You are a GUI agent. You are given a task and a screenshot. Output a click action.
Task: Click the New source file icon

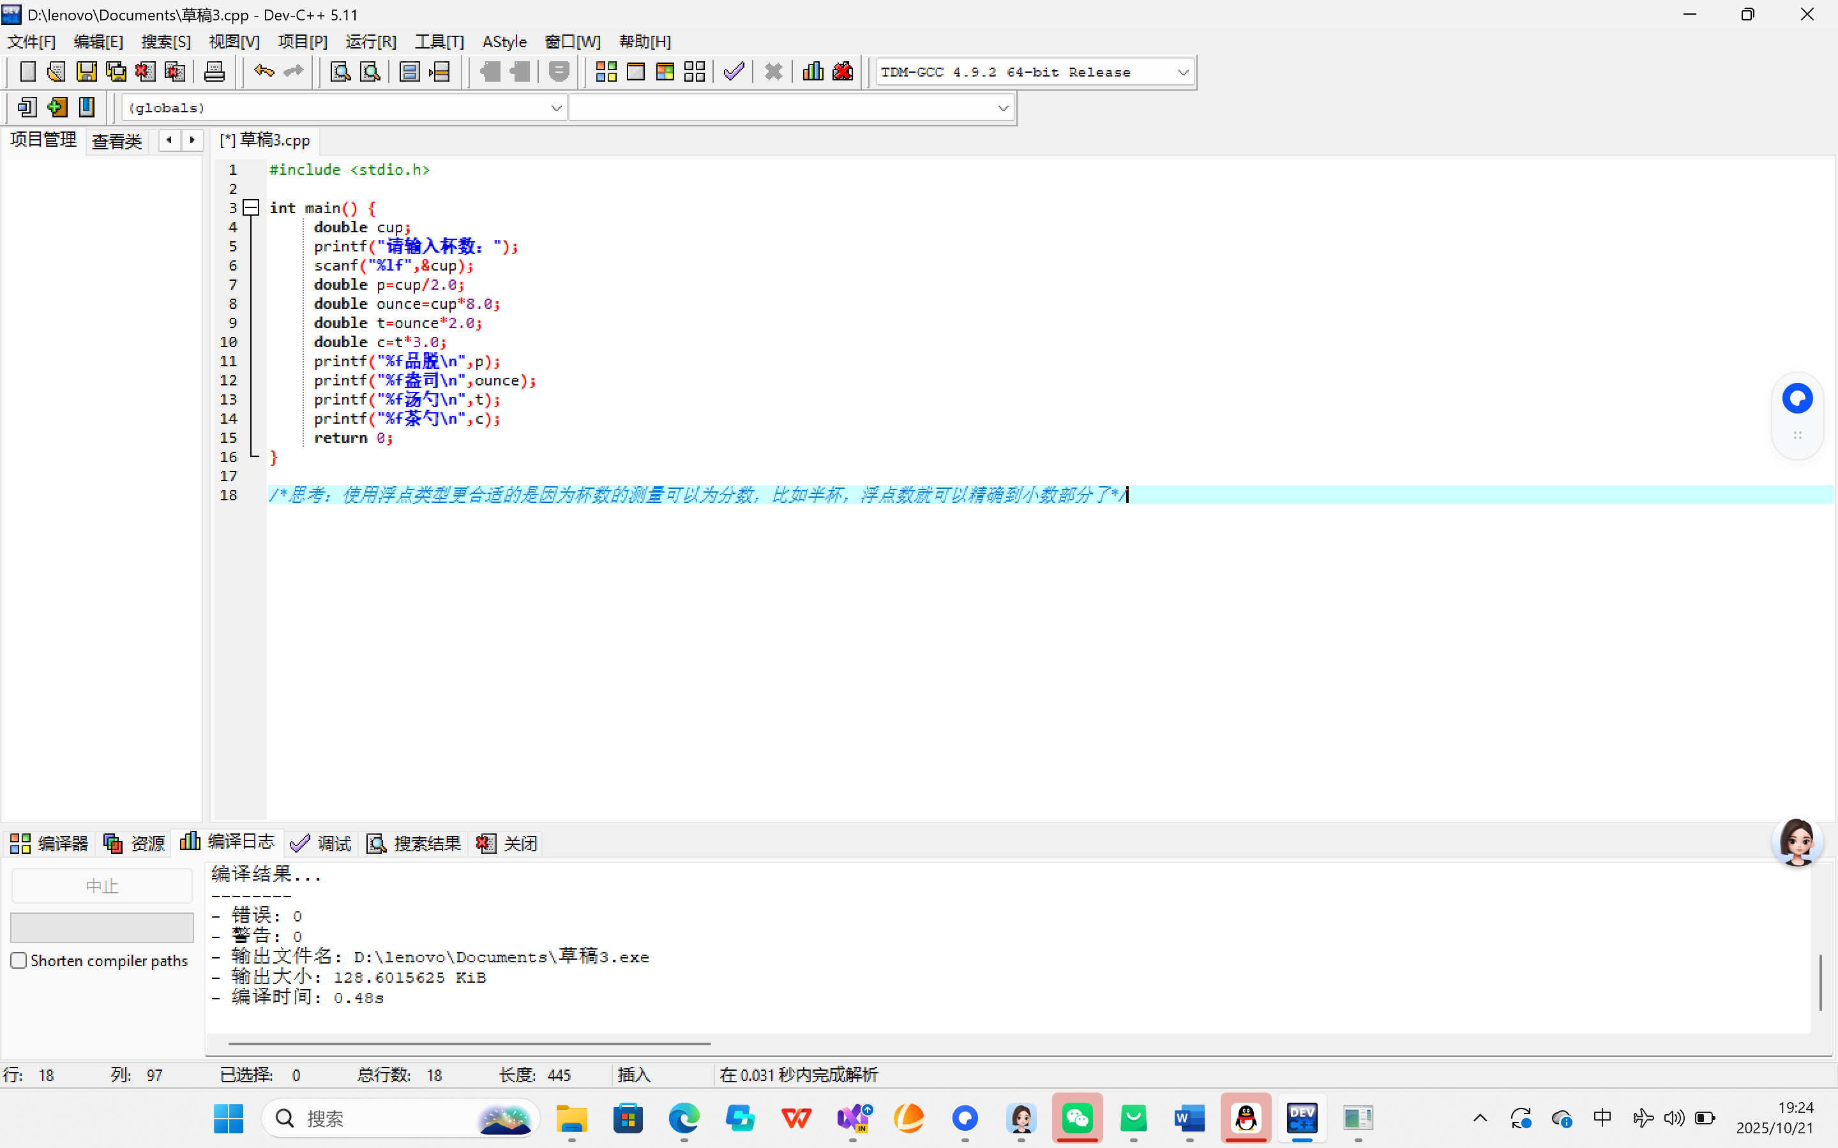(x=27, y=72)
